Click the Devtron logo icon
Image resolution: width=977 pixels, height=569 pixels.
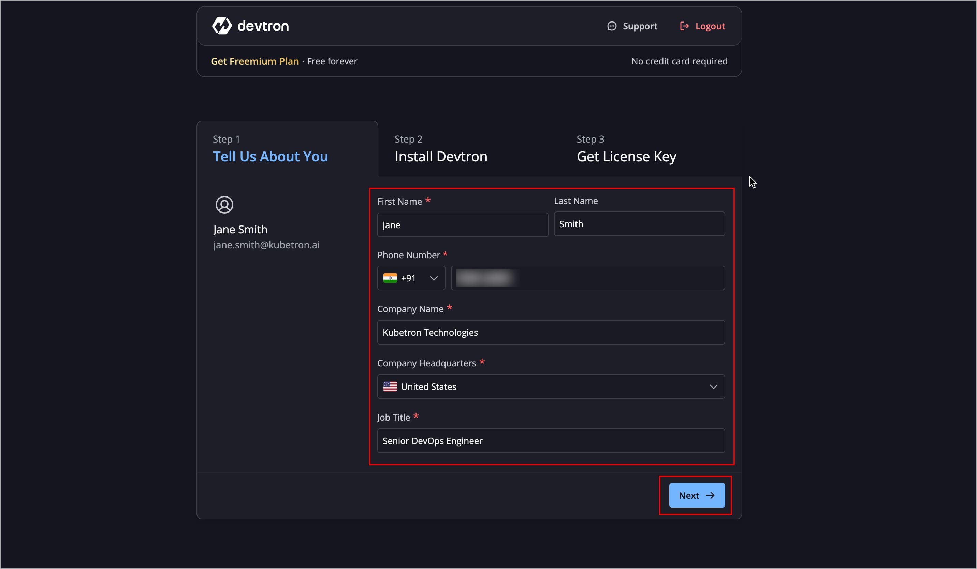pyautogui.click(x=222, y=26)
